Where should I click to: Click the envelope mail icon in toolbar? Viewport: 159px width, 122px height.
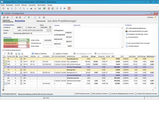click(x=27, y=9)
